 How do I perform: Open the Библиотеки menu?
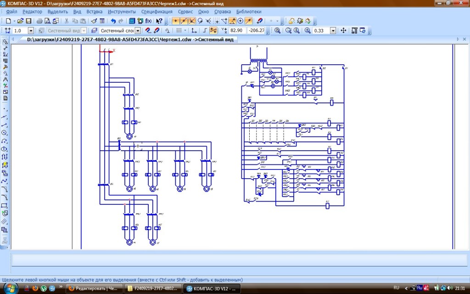click(x=249, y=11)
